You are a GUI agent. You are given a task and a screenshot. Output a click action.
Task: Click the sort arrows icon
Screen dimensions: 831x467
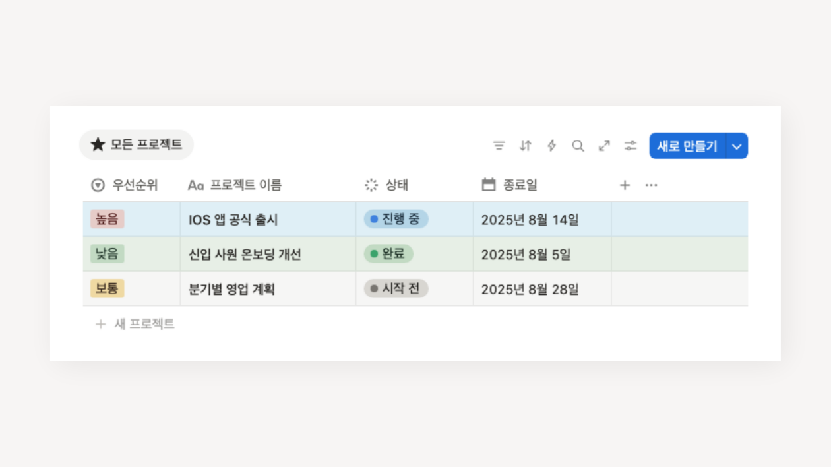[x=525, y=146]
